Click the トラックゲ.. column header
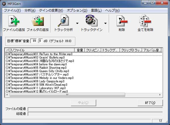 [110, 50]
